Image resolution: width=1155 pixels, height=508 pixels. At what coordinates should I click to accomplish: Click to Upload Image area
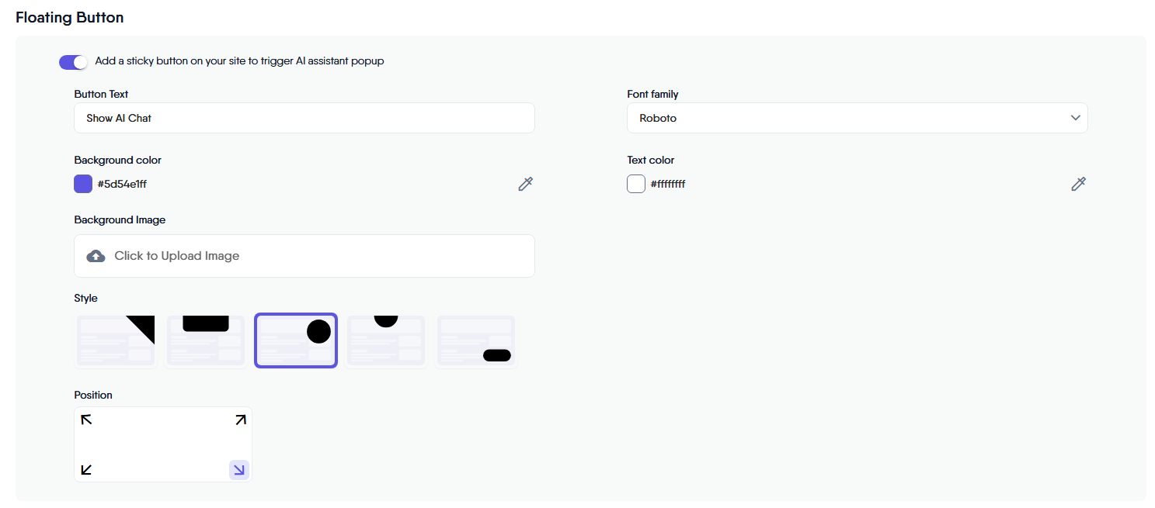304,256
